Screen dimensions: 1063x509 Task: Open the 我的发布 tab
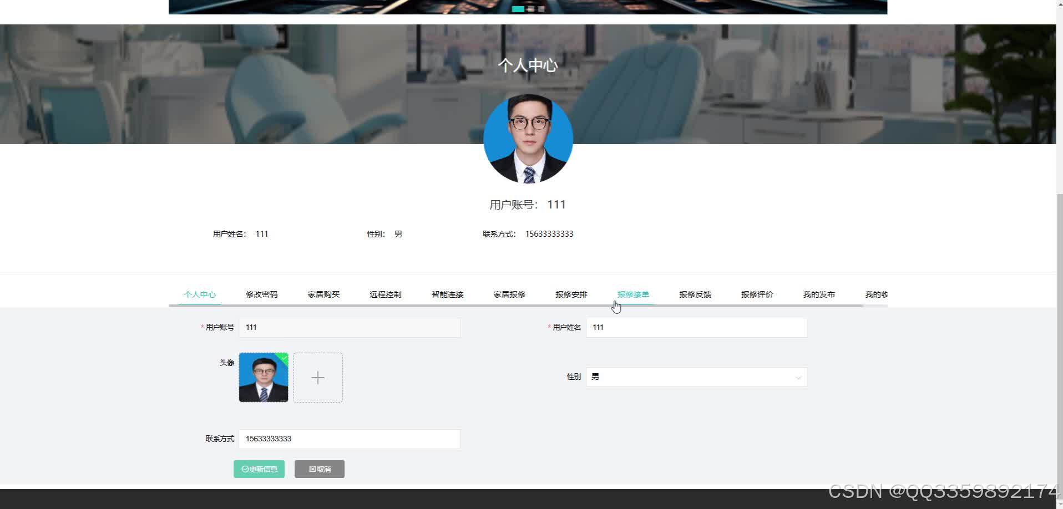pyautogui.click(x=819, y=294)
